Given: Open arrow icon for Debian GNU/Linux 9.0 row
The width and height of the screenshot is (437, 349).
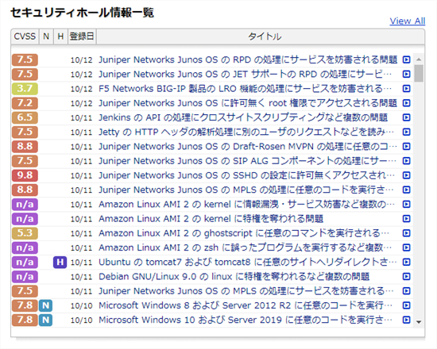Looking at the screenshot, I should [406, 276].
